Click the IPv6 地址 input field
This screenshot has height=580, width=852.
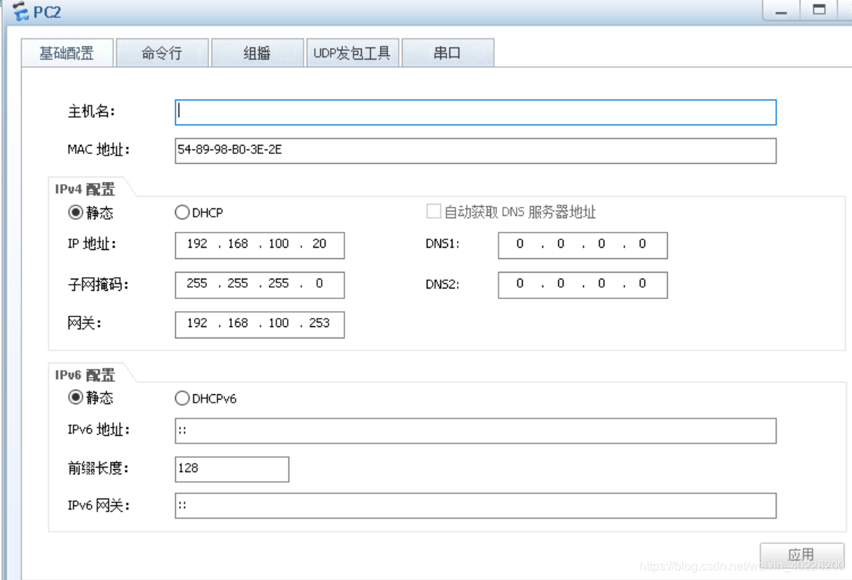(475, 430)
